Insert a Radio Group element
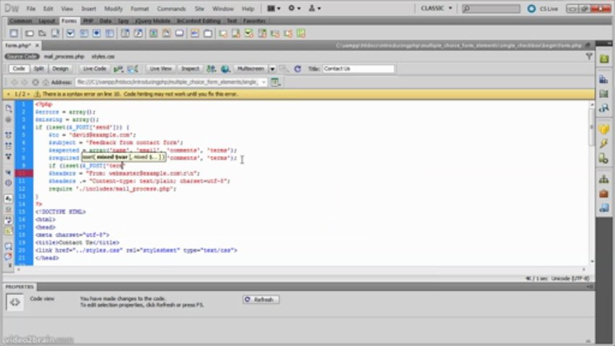 point(110,34)
